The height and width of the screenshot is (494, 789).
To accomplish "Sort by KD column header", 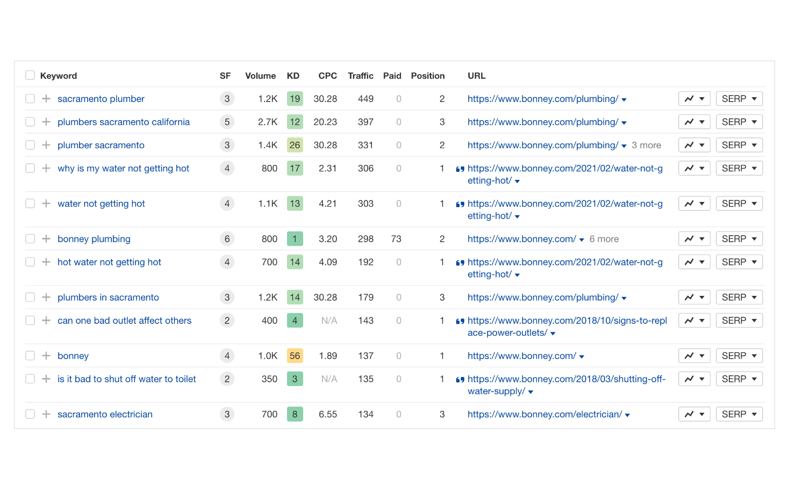I will tap(293, 76).
